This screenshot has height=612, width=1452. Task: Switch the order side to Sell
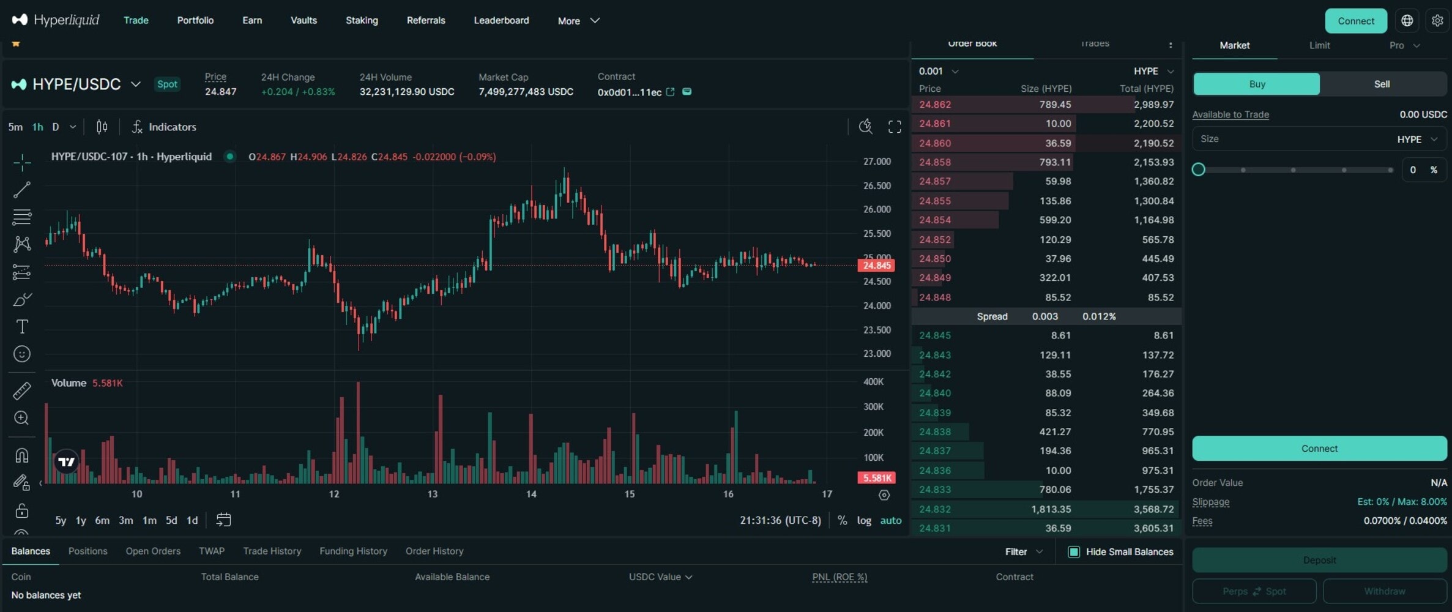tap(1382, 84)
